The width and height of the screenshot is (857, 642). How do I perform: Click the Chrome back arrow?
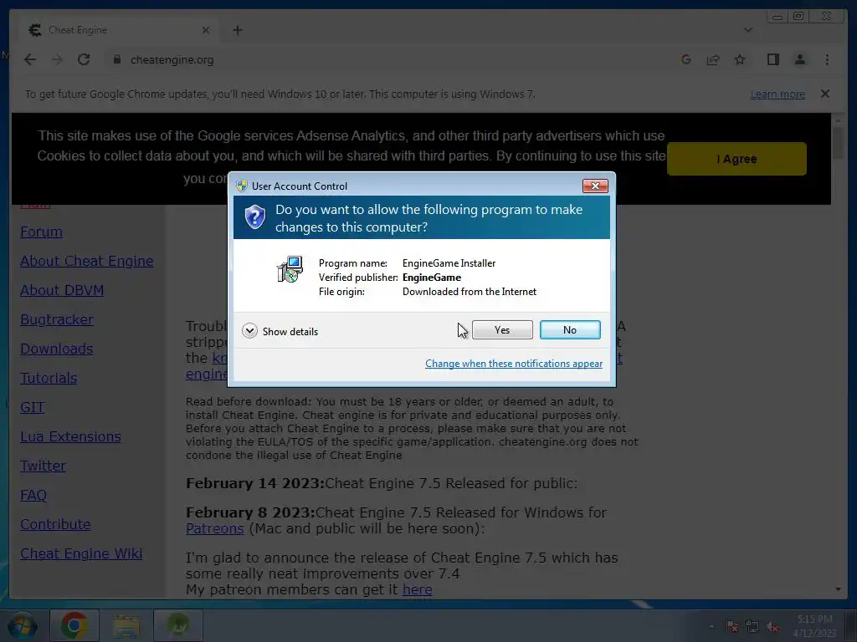pyautogui.click(x=30, y=59)
